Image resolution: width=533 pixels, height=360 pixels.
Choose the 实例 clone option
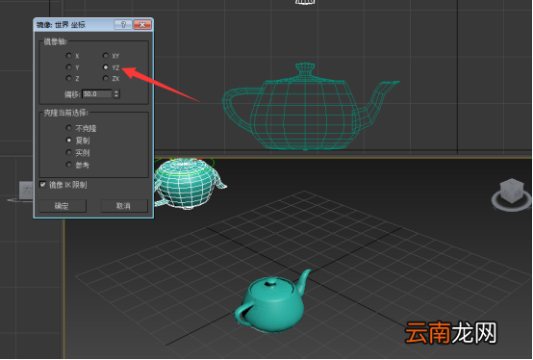click(x=69, y=152)
